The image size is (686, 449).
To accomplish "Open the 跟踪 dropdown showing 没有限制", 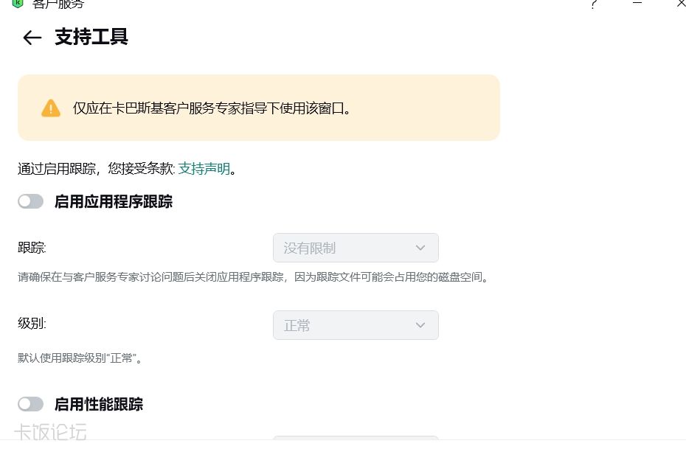I will (x=356, y=248).
